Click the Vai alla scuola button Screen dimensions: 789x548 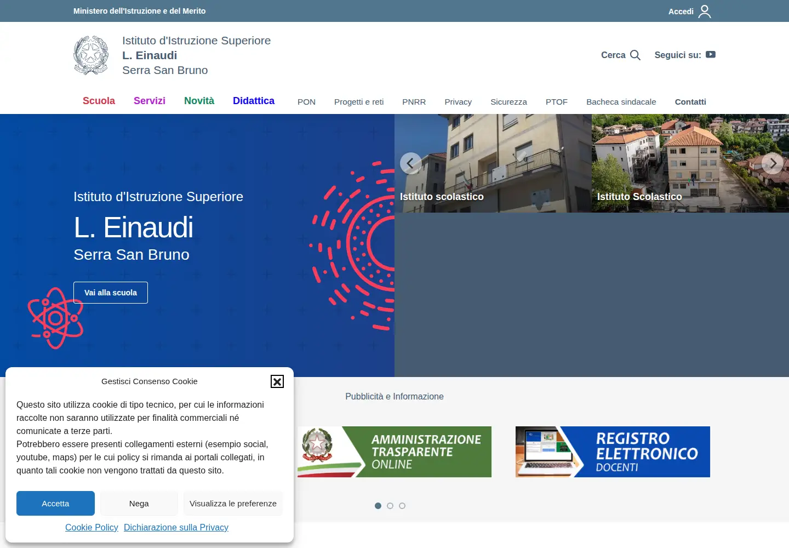[111, 293]
